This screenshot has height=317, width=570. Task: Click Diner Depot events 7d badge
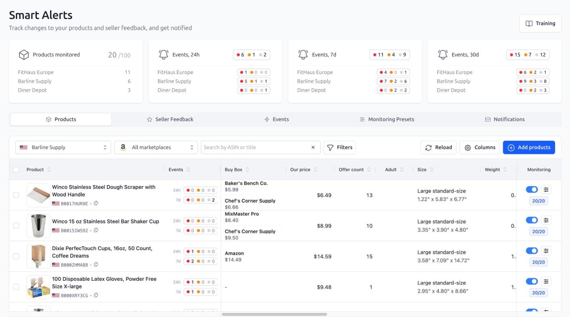coord(394,90)
